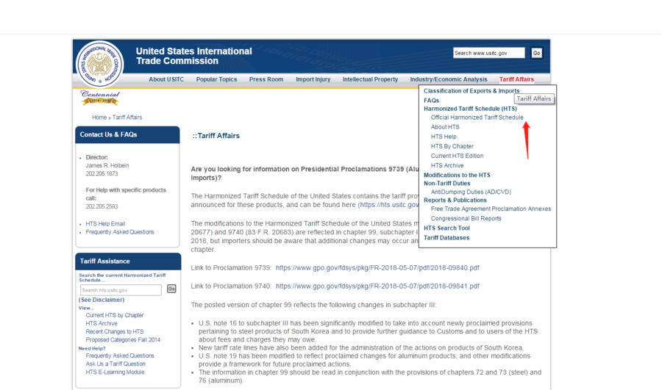Focus the Search hts.usitc.gov field
The height and width of the screenshot is (390, 662).
[121, 290]
